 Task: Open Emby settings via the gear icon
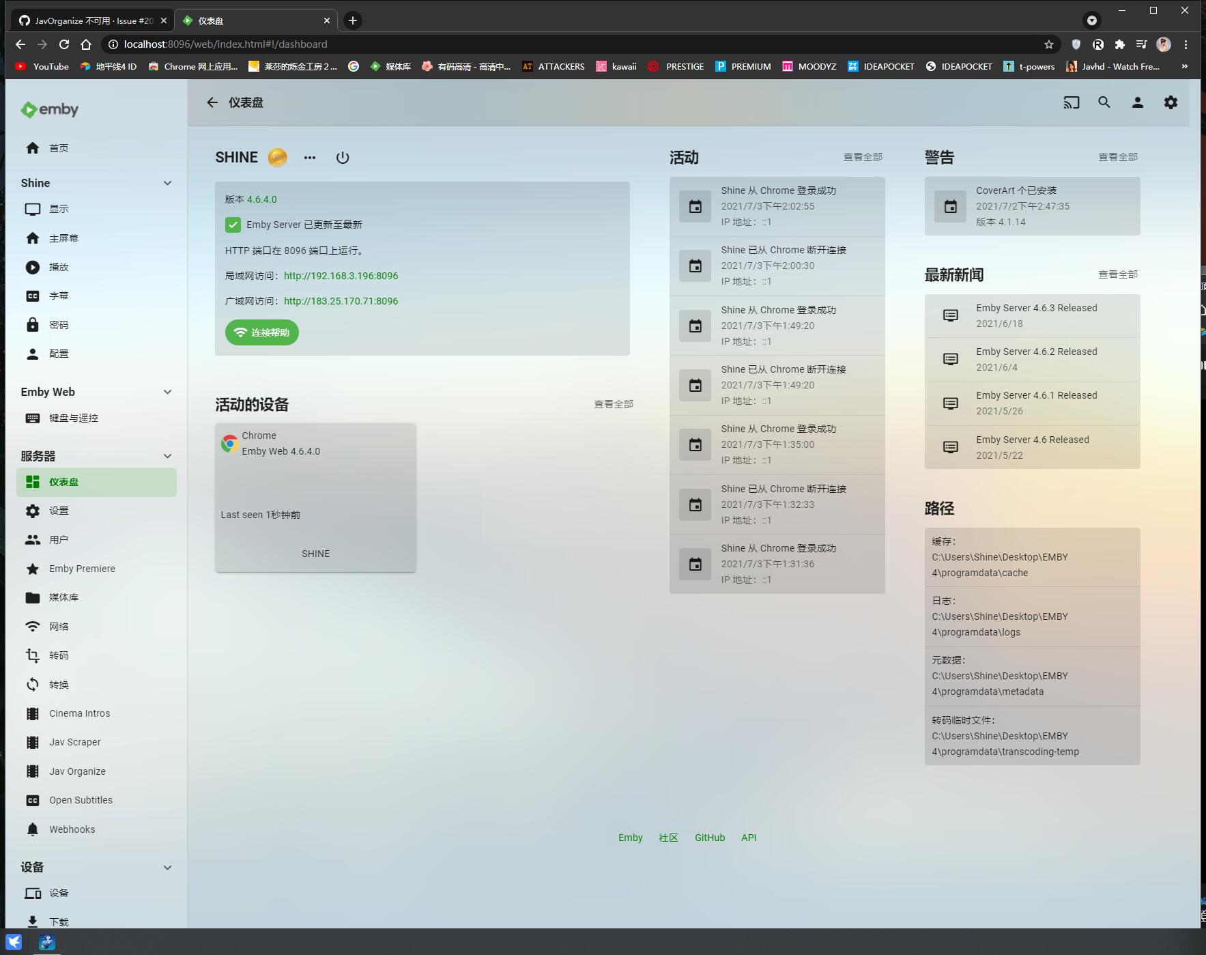coord(1171,102)
